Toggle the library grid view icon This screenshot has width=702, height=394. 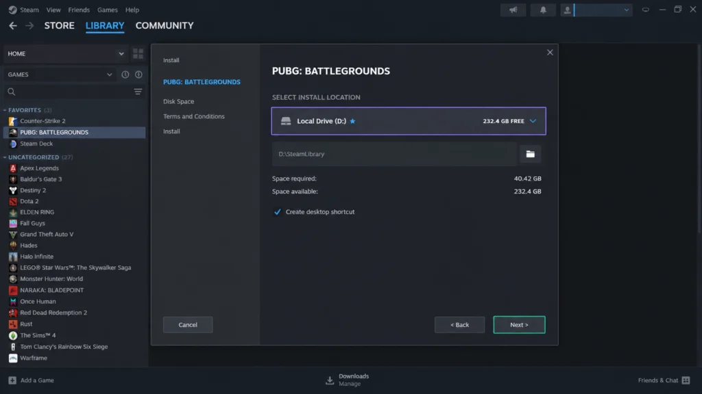(138, 53)
